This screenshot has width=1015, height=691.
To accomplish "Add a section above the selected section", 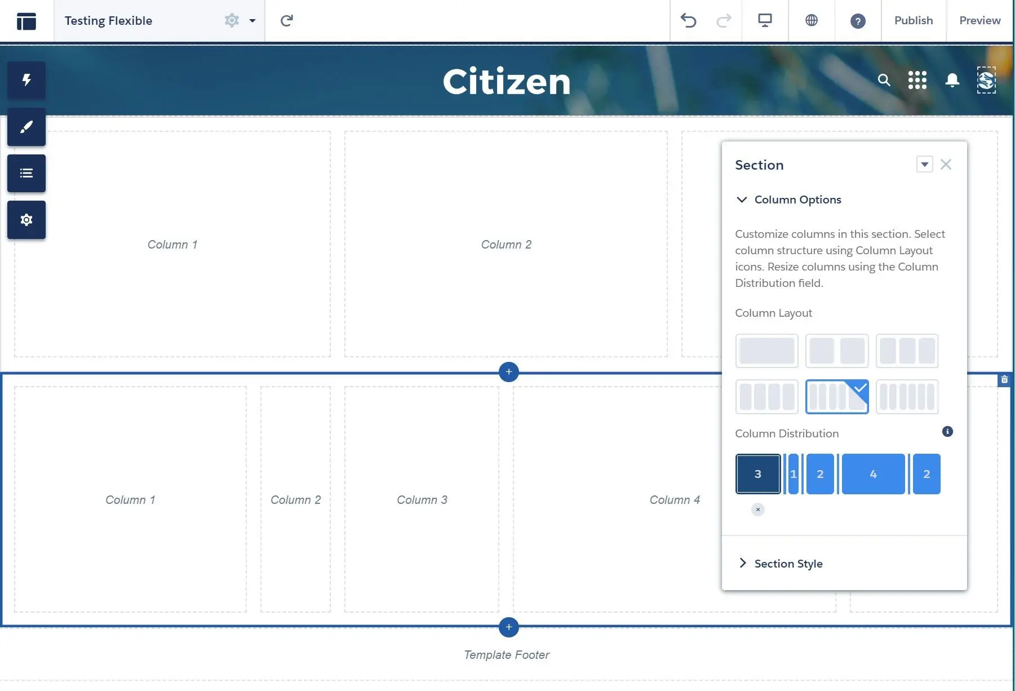I will click(509, 372).
